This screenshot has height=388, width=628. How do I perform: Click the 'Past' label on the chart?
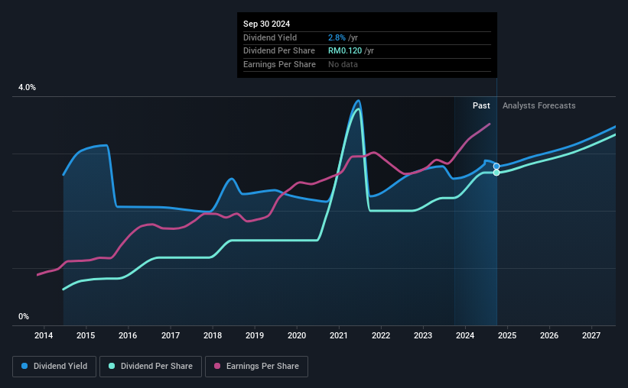click(x=481, y=105)
